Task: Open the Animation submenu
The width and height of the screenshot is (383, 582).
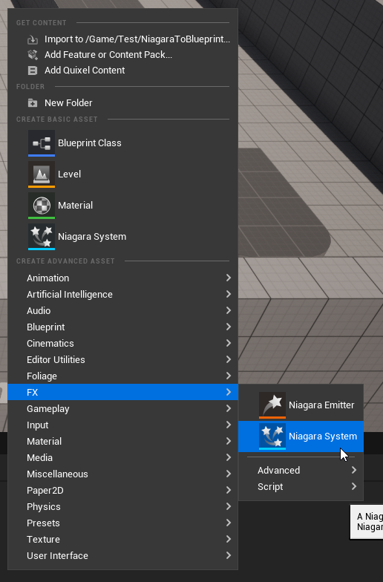Action: tap(122, 278)
